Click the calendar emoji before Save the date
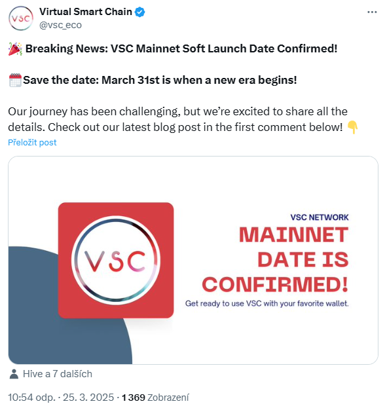The height and width of the screenshot is (408, 385). tap(15, 80)
